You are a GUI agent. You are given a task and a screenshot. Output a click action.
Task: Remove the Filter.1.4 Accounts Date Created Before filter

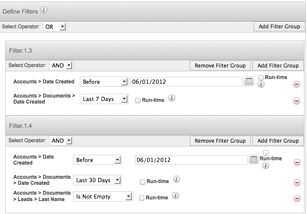297,162
